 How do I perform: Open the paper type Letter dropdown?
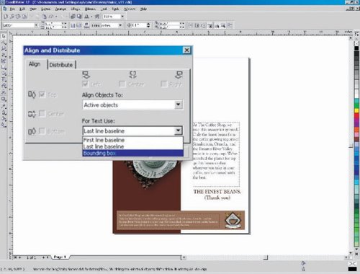36,25
